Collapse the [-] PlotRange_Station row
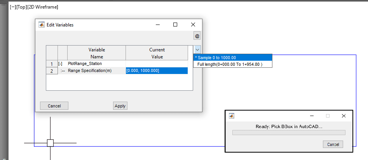The image size is (368, 160). 60,63
